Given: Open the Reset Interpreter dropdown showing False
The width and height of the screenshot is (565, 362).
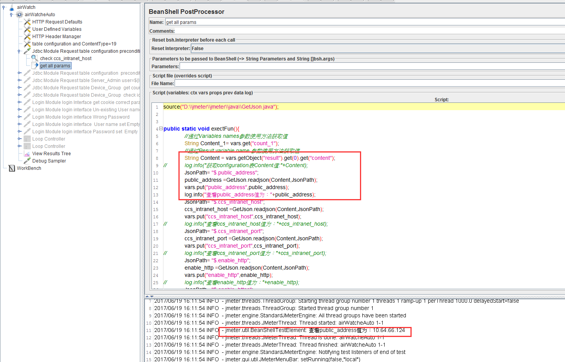Looking at the screenshot, I should coord(378,49).
